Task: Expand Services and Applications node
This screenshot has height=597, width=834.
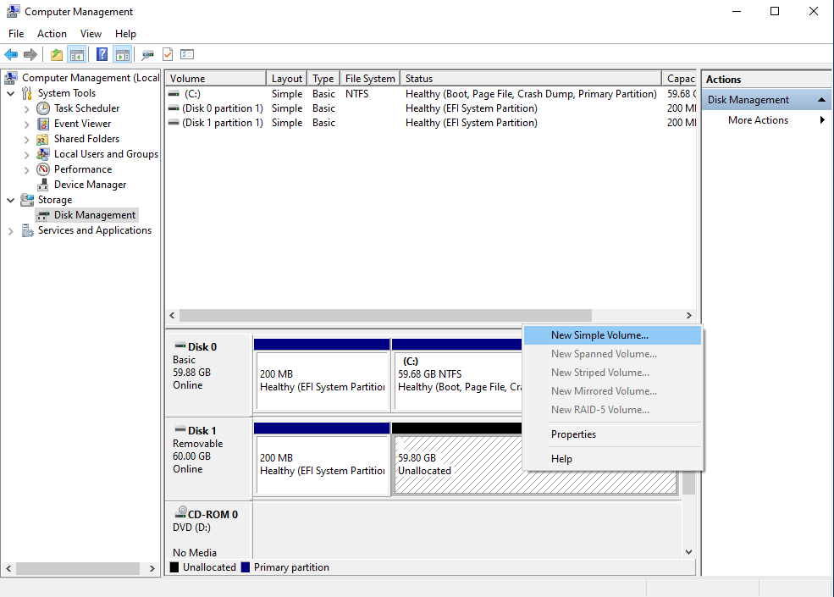Action: 10,231
